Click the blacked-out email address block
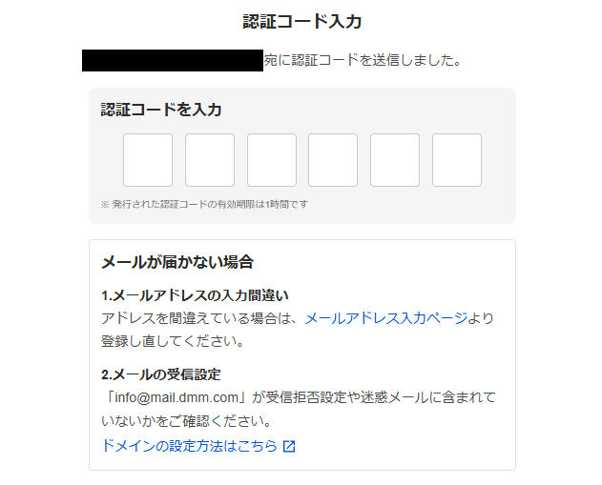The height and width of the screenshot is (485, 602). pos(173,60)
